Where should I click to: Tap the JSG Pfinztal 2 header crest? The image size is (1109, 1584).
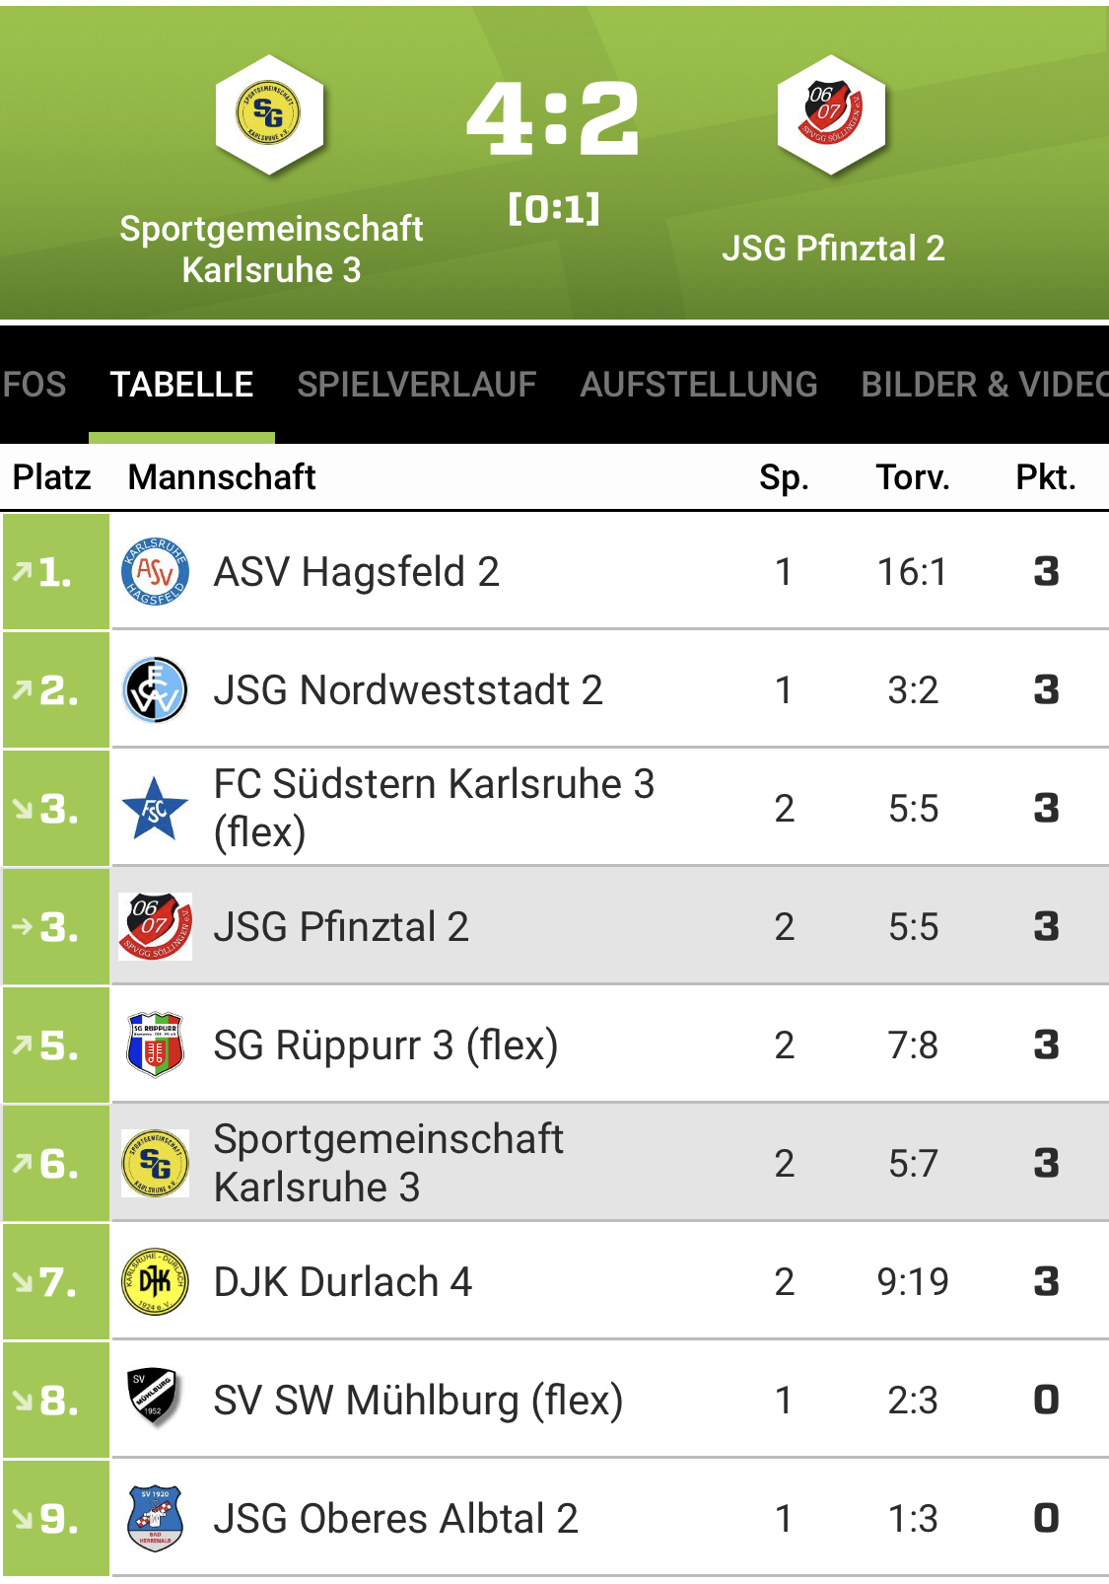tap(831, 114)
